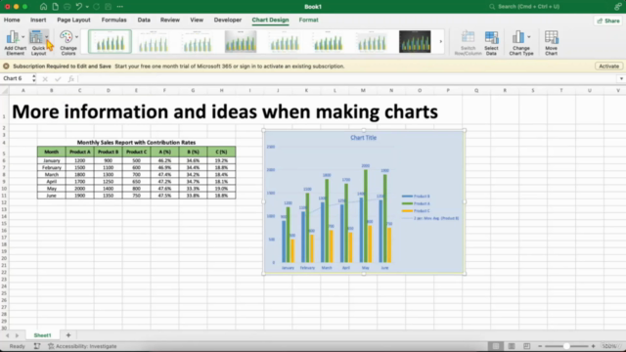
Task: Click the zoom slider handle
Action: [x=566, y=346]
